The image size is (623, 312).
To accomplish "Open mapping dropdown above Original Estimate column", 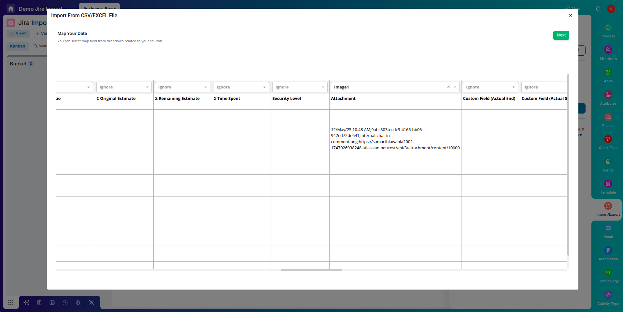I will (x=124, y=87).
